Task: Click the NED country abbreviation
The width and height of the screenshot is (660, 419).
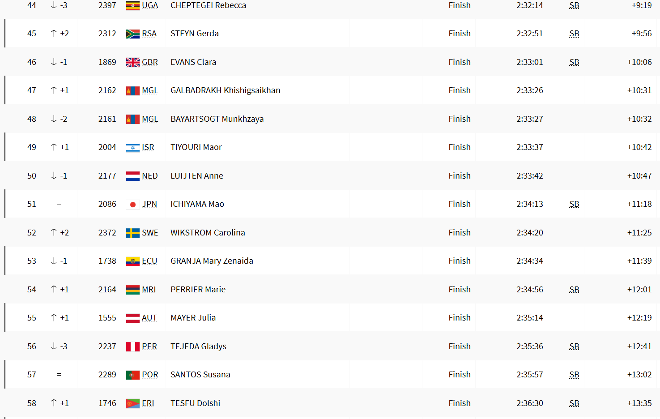Action: 150,176
